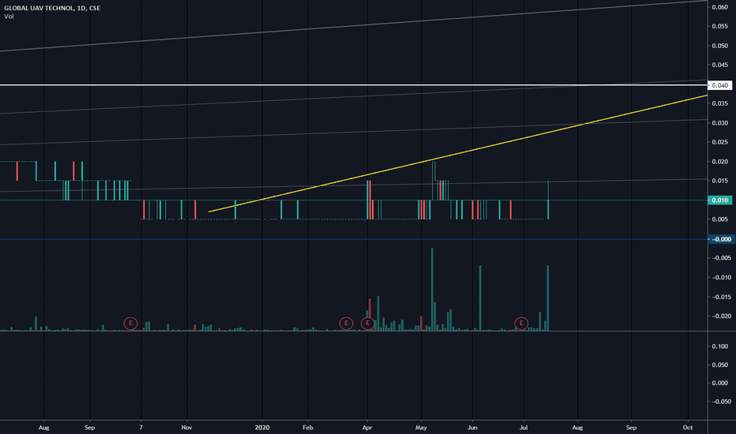Click the green 0.010 current price tag

point(720,200)
